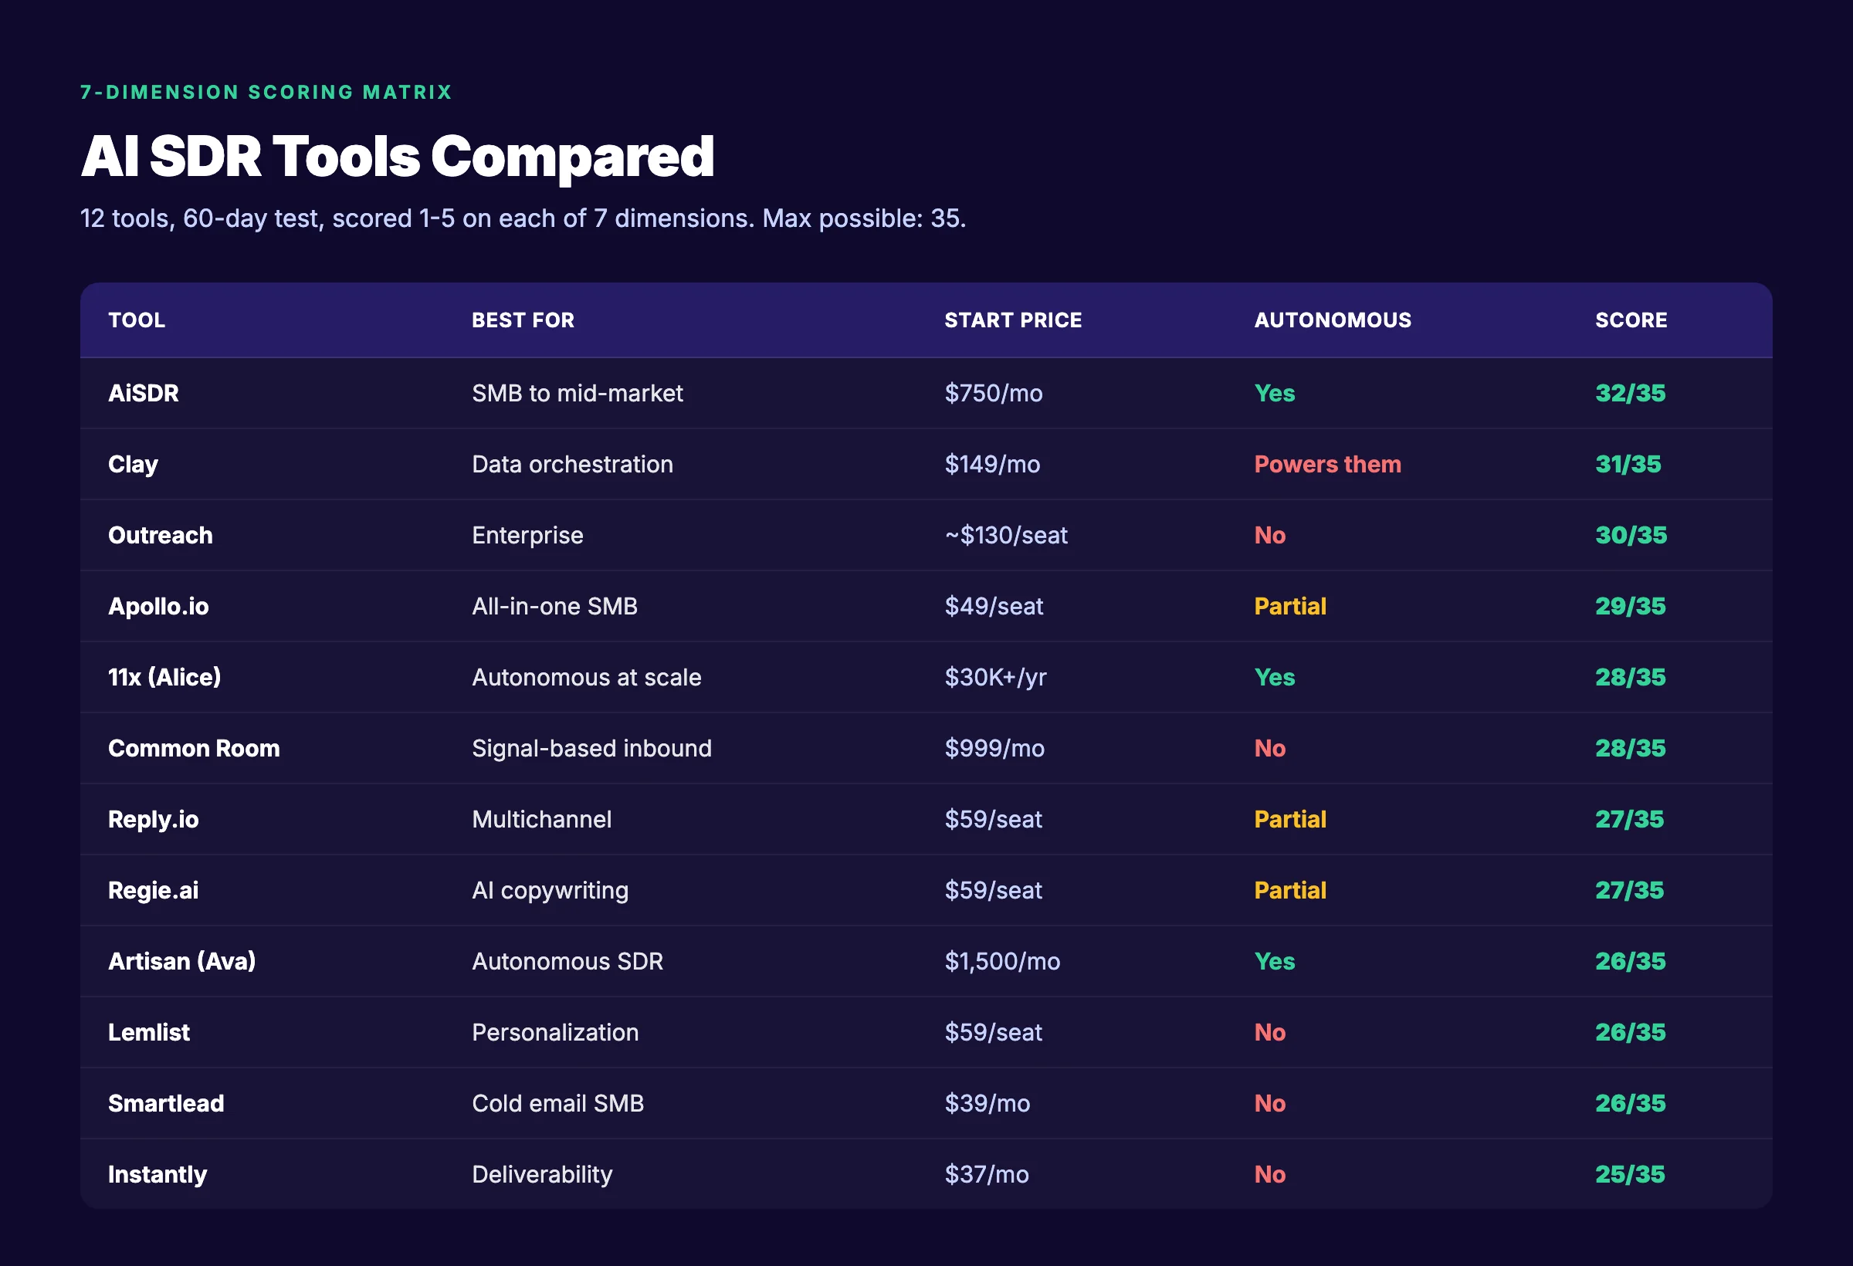
Task: Select the Clay tool name
Action: click(133, 465)
